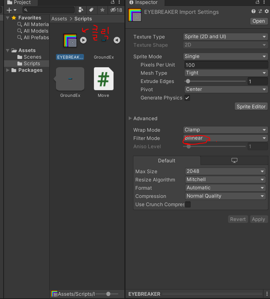Expand the Advanced section
The image size is (270, 299).
pos(130,119)
